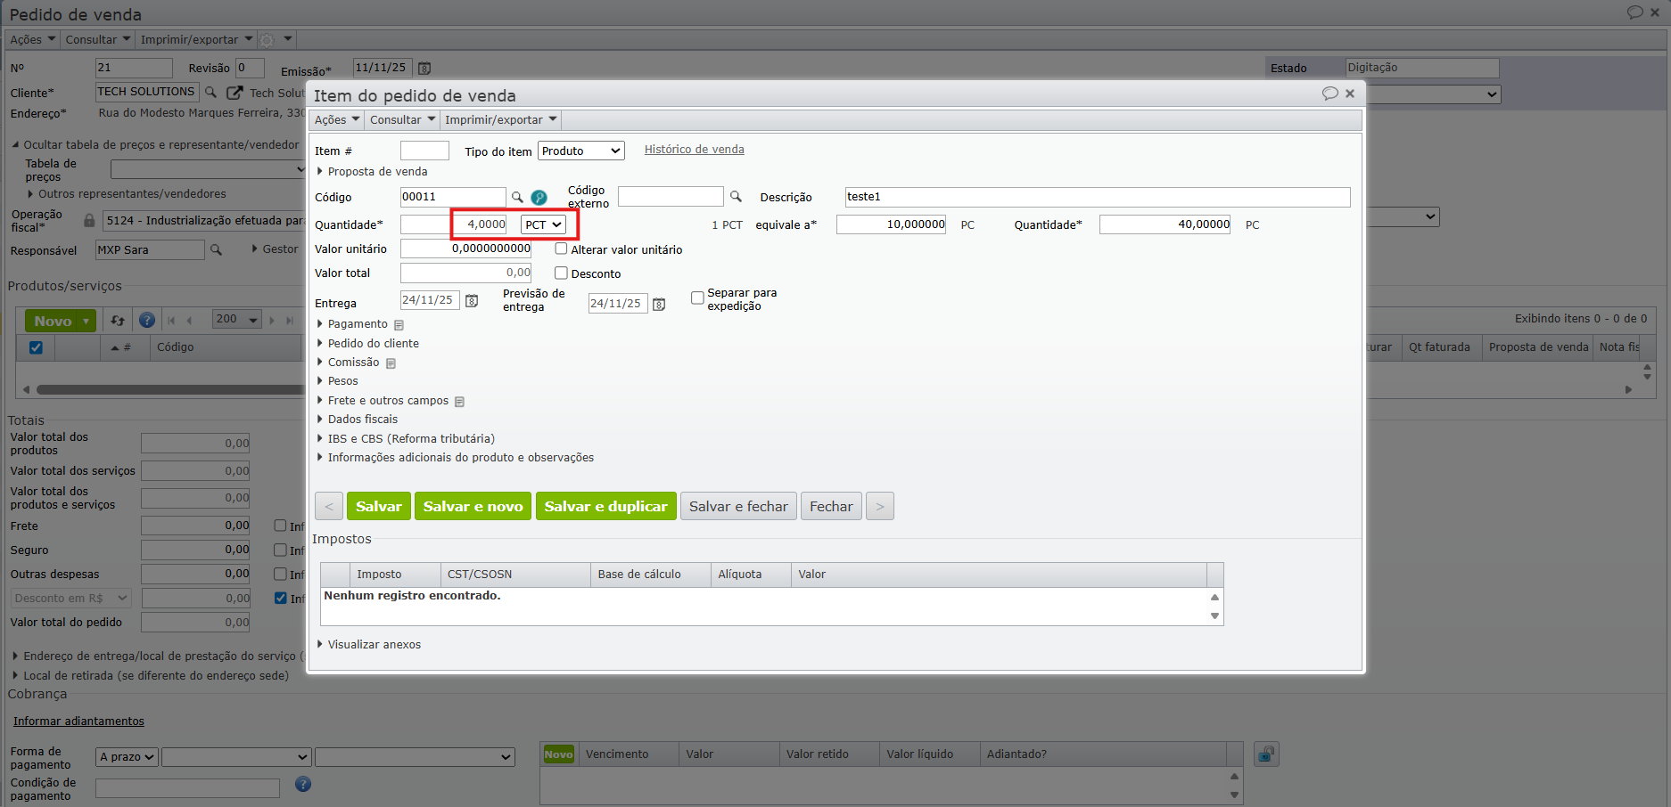Image resolution: width=1671 pixels, height=807 pixels.
Task: Expand the Pedido do cliente section
Action: (368, 344)
